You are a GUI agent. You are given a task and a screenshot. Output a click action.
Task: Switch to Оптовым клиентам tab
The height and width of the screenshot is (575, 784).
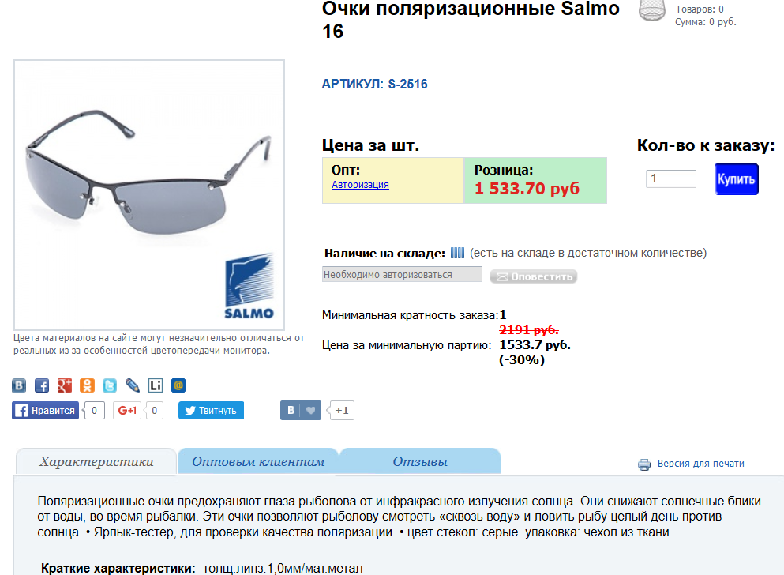[x=258, y=461]
